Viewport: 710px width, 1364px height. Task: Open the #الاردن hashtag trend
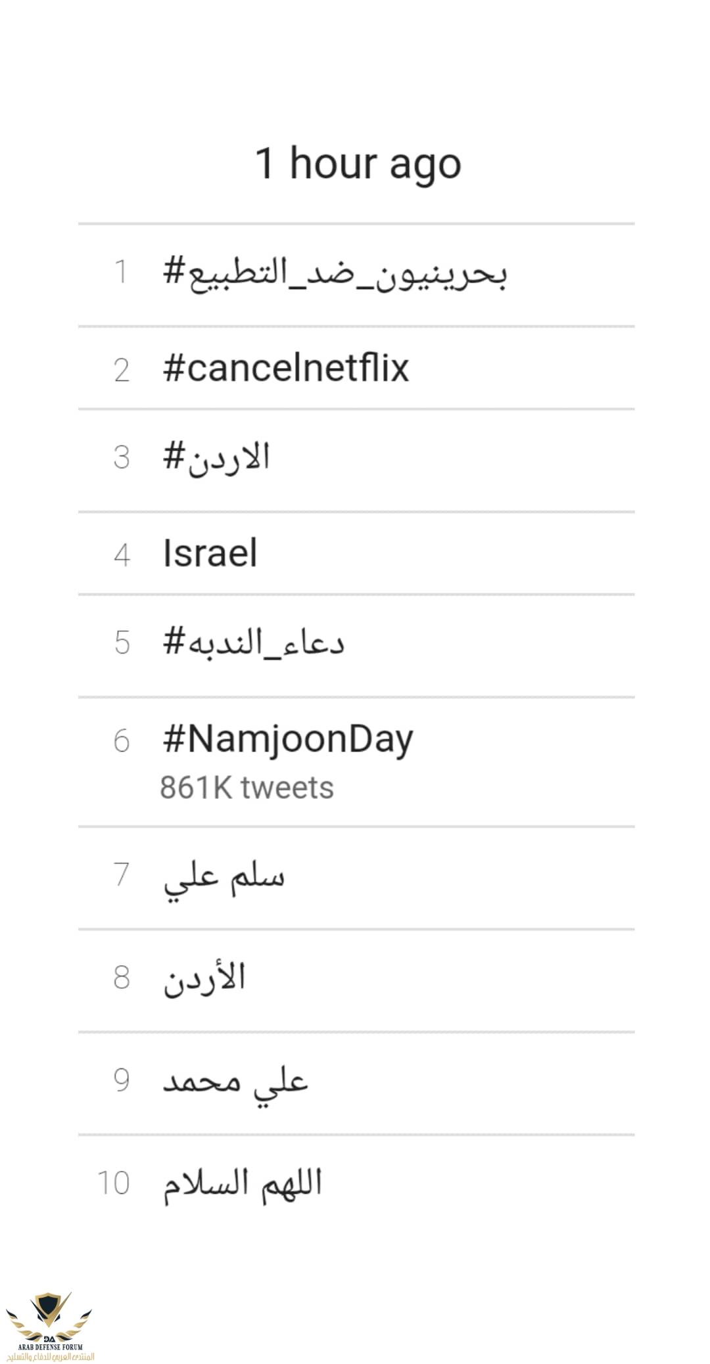tap(216, 457)
